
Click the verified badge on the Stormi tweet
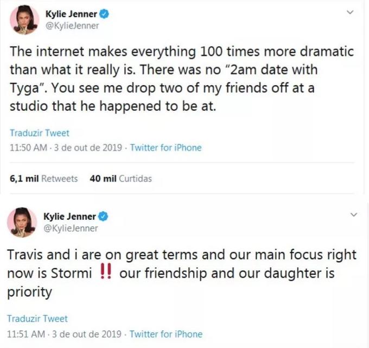coord(103,217)
